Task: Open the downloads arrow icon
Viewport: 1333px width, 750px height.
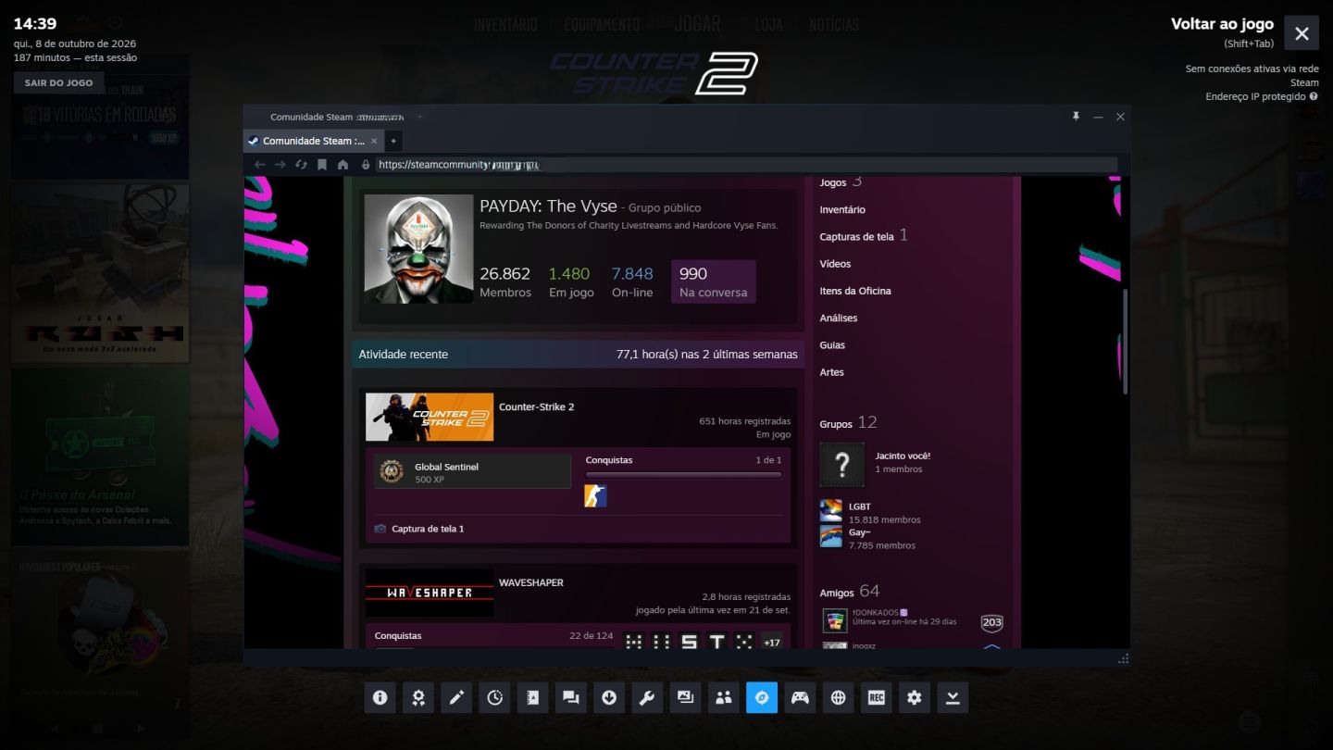Action: (609, 698)
